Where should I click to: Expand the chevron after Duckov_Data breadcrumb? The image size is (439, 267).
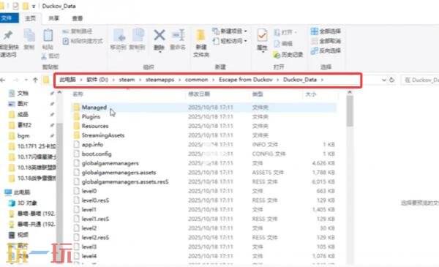pyautogui.click(x=322, y=80)
